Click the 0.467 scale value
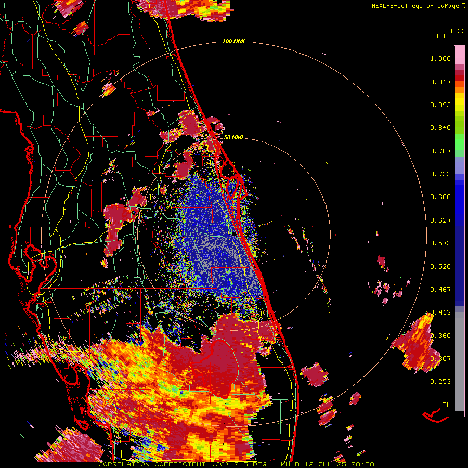Image resolution: width=468 pixels, height=468 pixels. click(x=440, y=290)
